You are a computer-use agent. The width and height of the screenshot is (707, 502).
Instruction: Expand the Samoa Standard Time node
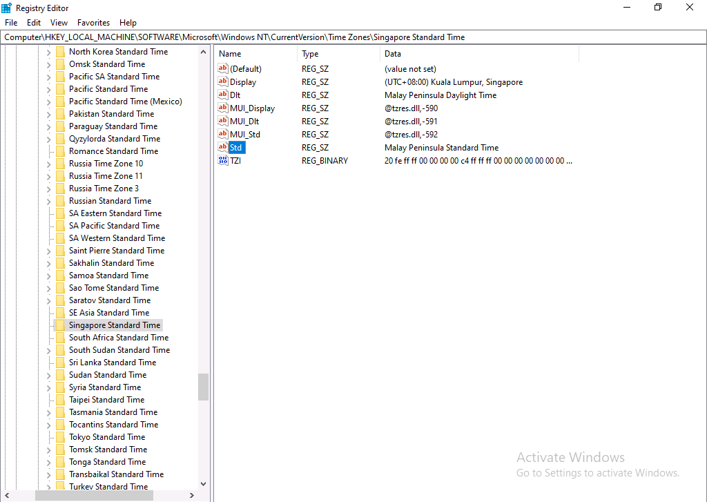click(x=47, y=275)
